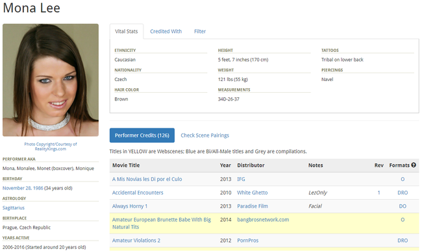Click the Movie Title column header
422x251 pixels.
(126, 165)
